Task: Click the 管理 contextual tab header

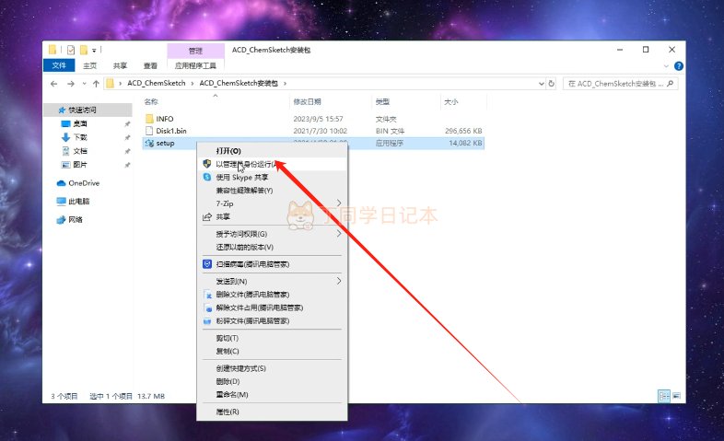Action: point(195,51)
